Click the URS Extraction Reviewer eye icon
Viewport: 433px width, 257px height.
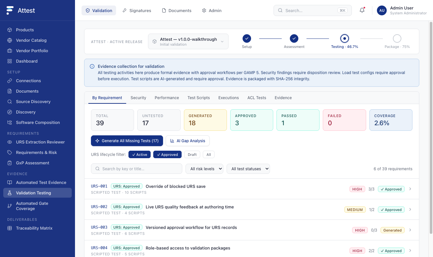point(10,142)
